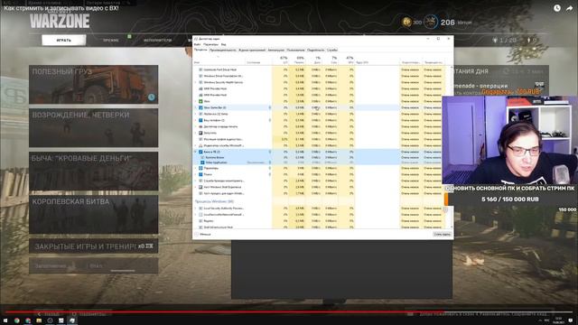Expand the Параметры process group
This screenshot has width=578, height=325.
(x=196, y=168)
